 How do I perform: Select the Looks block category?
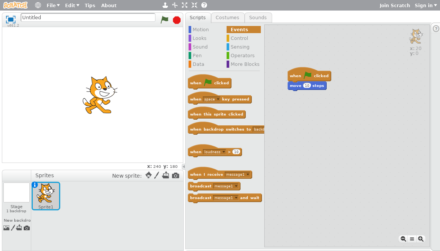[199, 38]
